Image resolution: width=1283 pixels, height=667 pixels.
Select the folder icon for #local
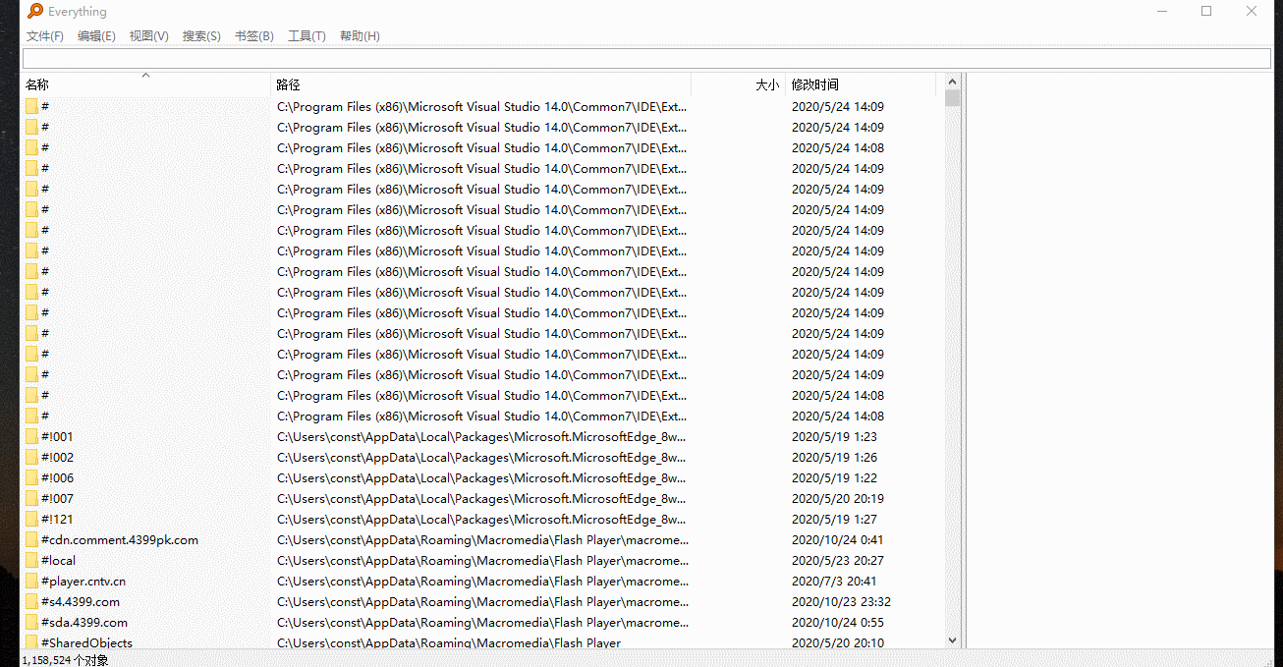(x=31, y=561)
